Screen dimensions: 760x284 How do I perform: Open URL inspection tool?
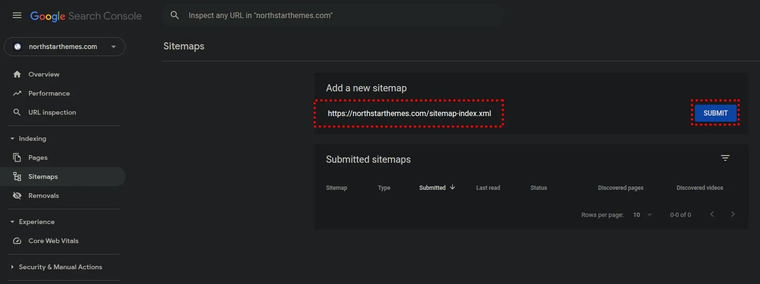tap(52, 112)
